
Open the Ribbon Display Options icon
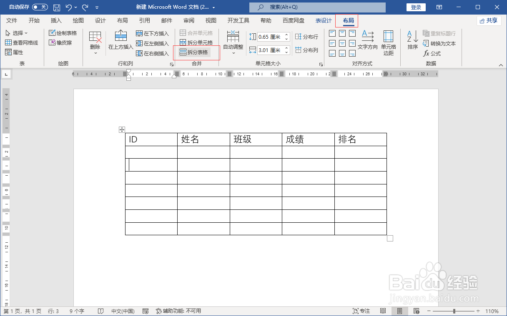(439, 7)
